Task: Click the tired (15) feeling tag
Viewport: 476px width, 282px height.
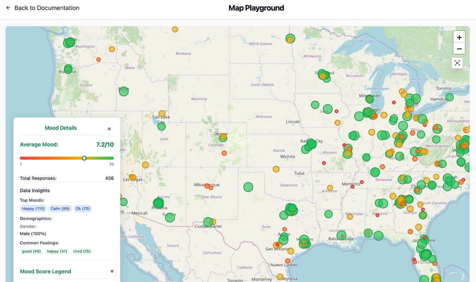Action: [82, 251]
